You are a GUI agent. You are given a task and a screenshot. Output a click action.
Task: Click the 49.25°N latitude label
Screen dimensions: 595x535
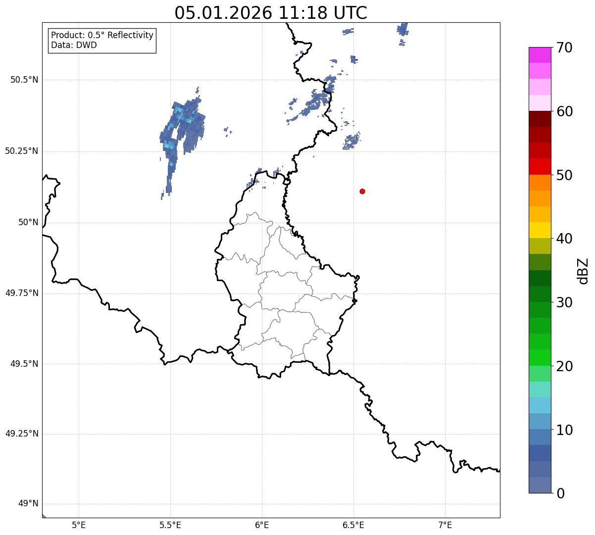coord(22,434)
